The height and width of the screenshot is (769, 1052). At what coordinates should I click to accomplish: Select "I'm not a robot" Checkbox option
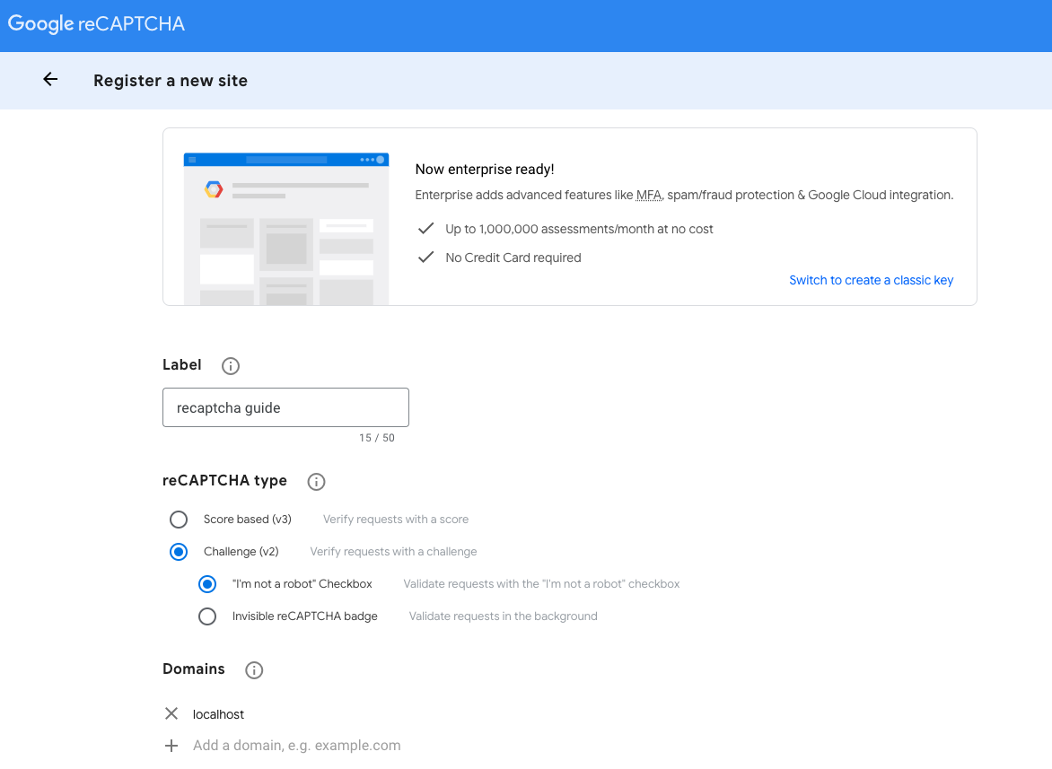click(207, 584)
